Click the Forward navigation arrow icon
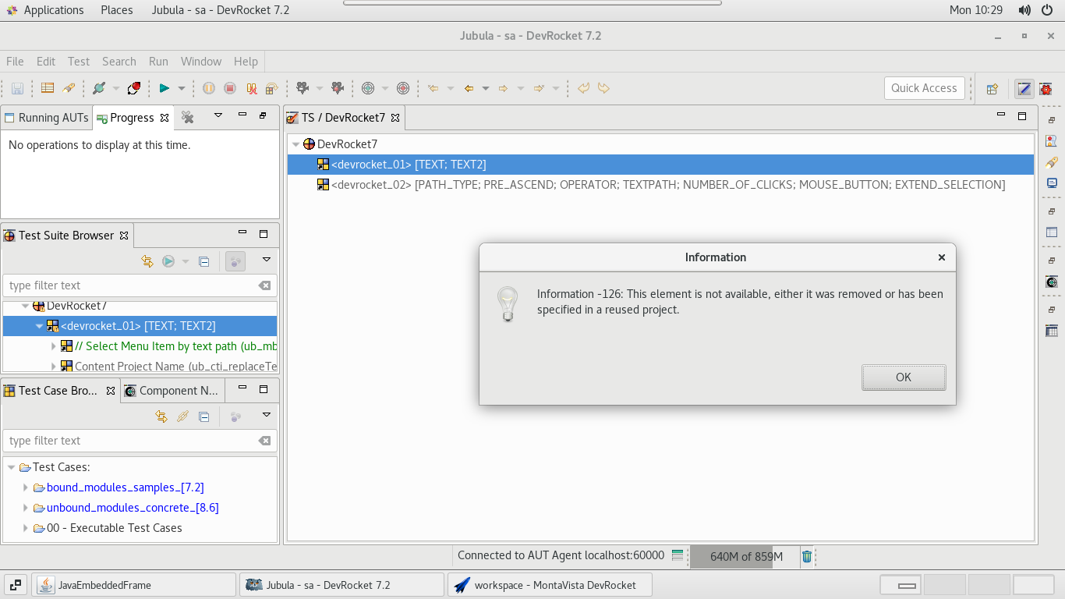The height and width of the screenshot is (599, 1065). [503, 88]
